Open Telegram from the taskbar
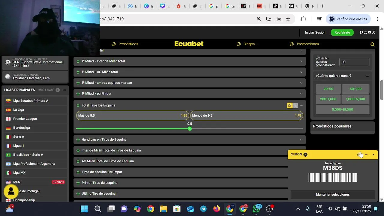The width and height of the screenshot is (384, 216). (x=203, y=209)
